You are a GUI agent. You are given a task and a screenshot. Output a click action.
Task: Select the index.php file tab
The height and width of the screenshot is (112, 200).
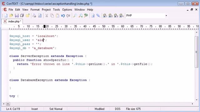pos(12,21)
